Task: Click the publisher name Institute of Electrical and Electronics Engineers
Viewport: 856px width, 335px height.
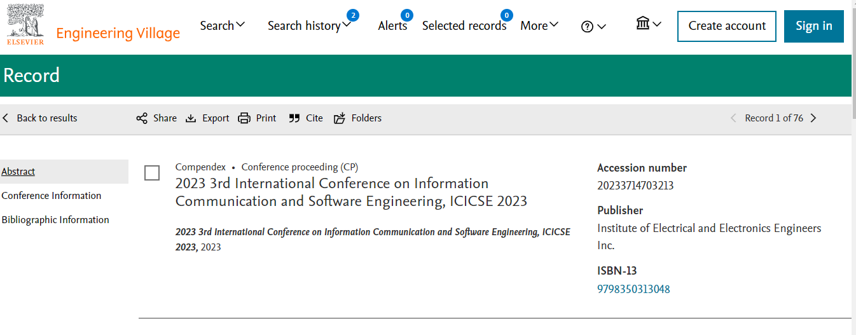Action: 709,236
